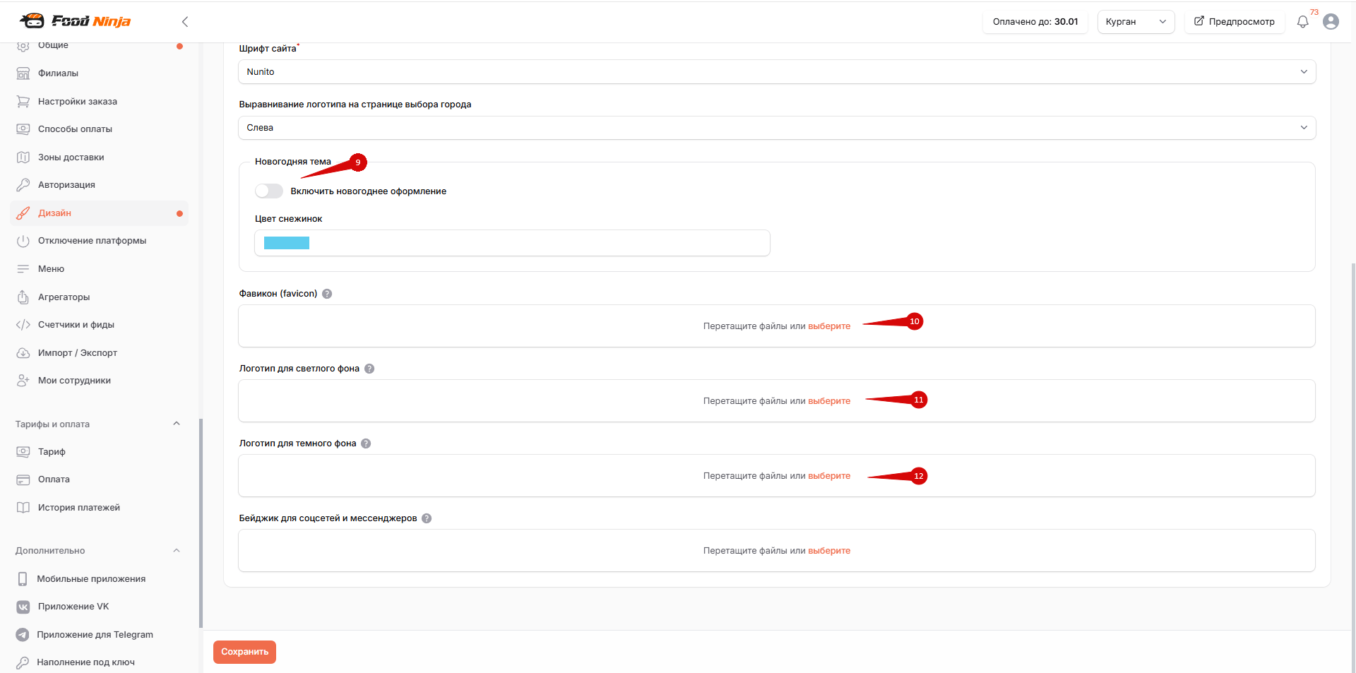Toggle Включить новогоднее оформление switch

269,191
